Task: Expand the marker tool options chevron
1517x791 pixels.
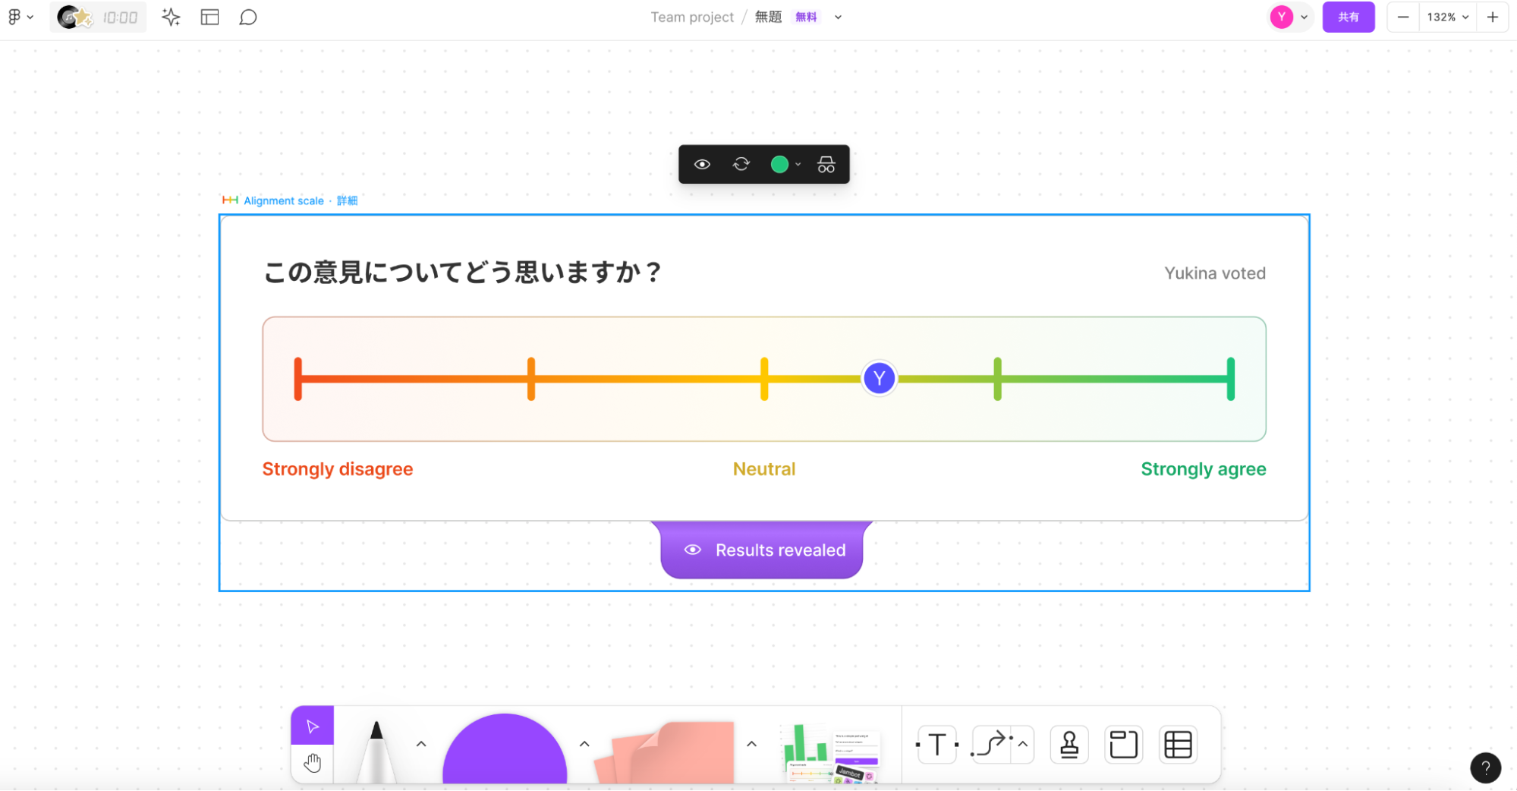Action: pos(421,744)
